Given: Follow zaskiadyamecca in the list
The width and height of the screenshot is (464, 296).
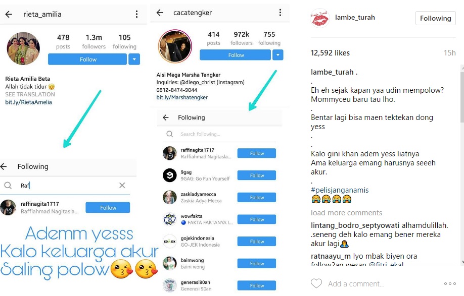Looking at the screenshot, I should point(257,198).
